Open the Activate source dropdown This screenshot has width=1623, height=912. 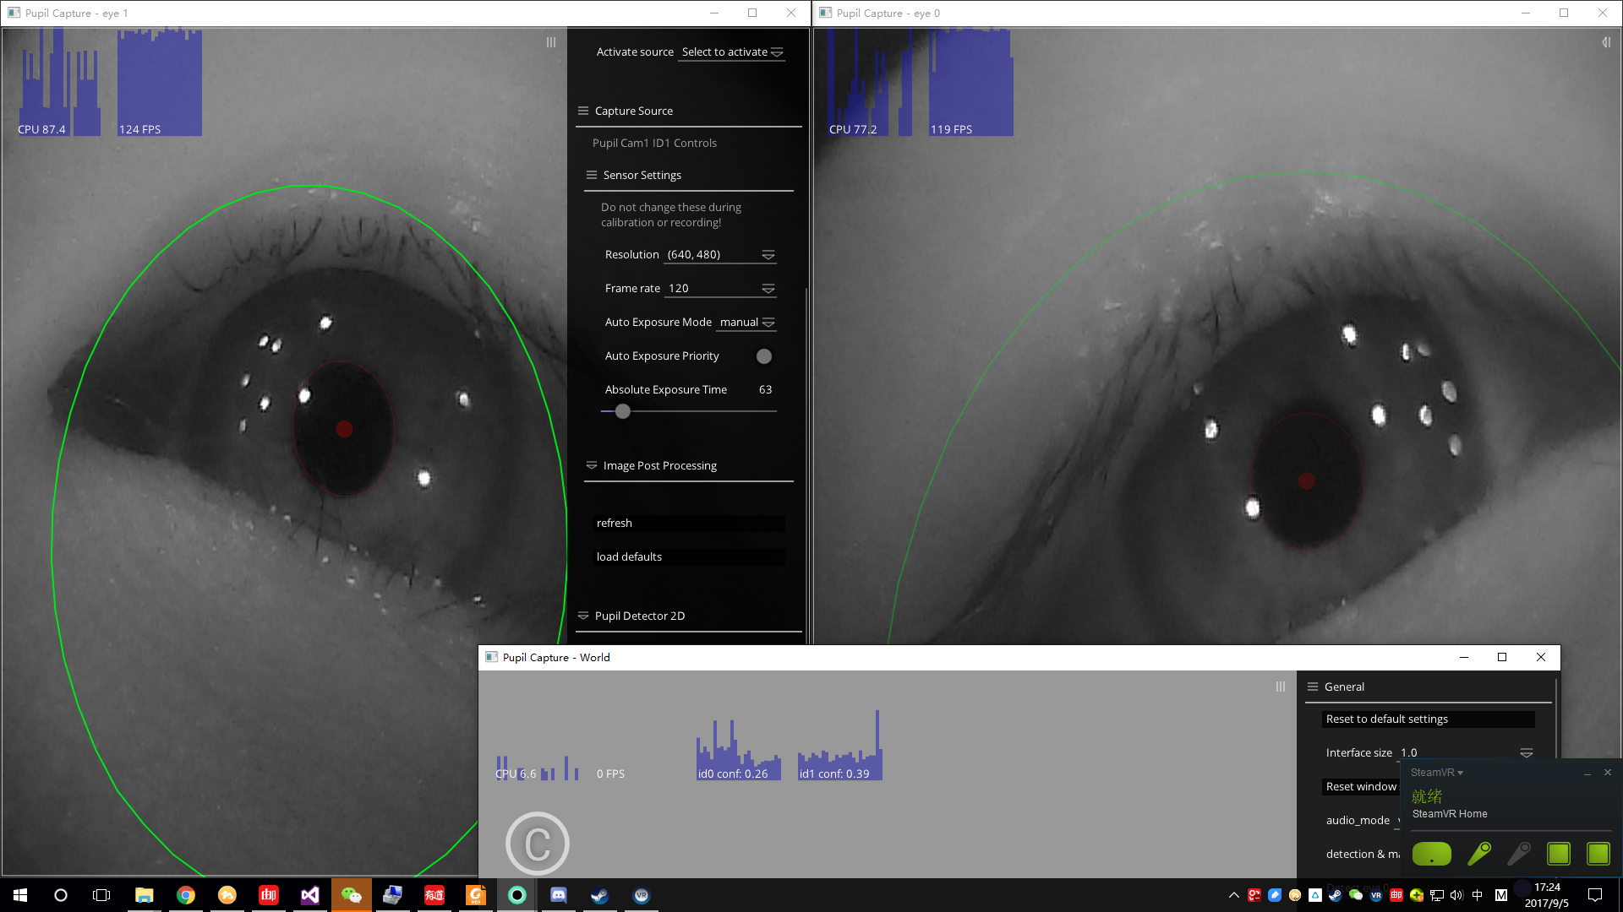732,52
